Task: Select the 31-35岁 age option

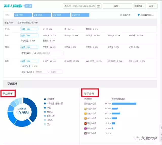Action: point(93,36)
